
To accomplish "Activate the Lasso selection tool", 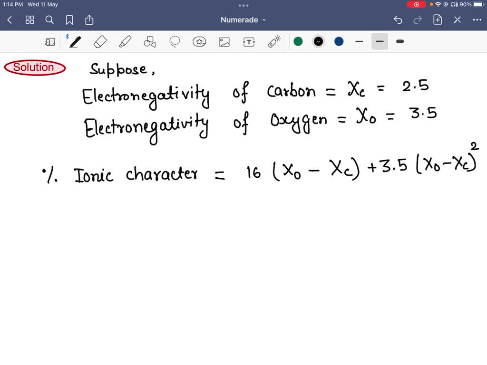I will click(175, 41).
